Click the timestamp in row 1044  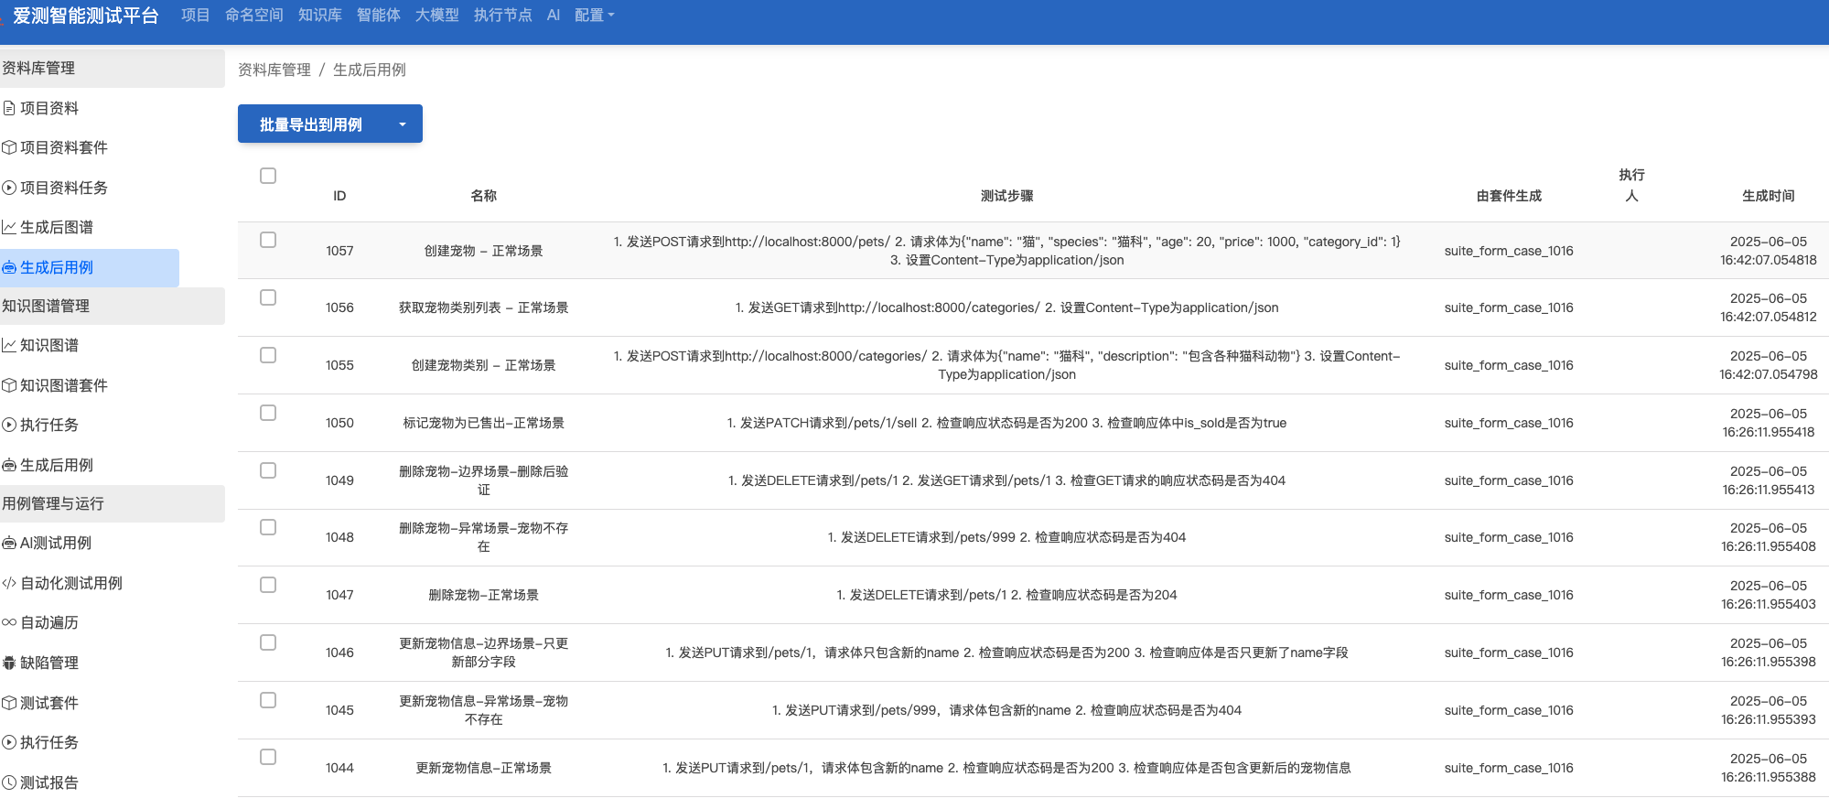pos(1769,768)
